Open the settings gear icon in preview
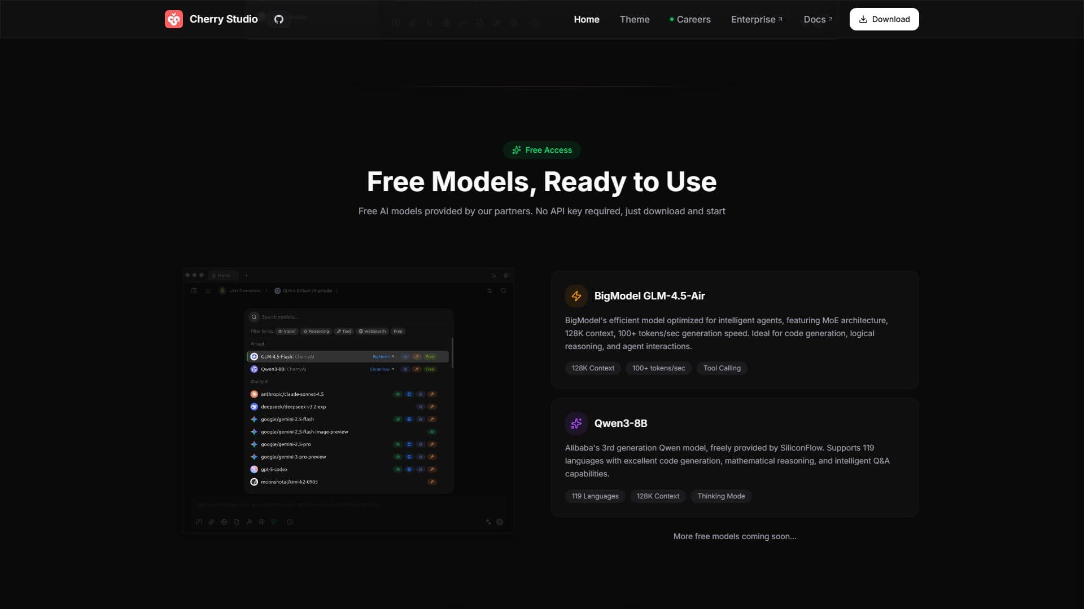Image resolution: width=1084 pixels, height=609 pixels. click(x=506, y=275)
